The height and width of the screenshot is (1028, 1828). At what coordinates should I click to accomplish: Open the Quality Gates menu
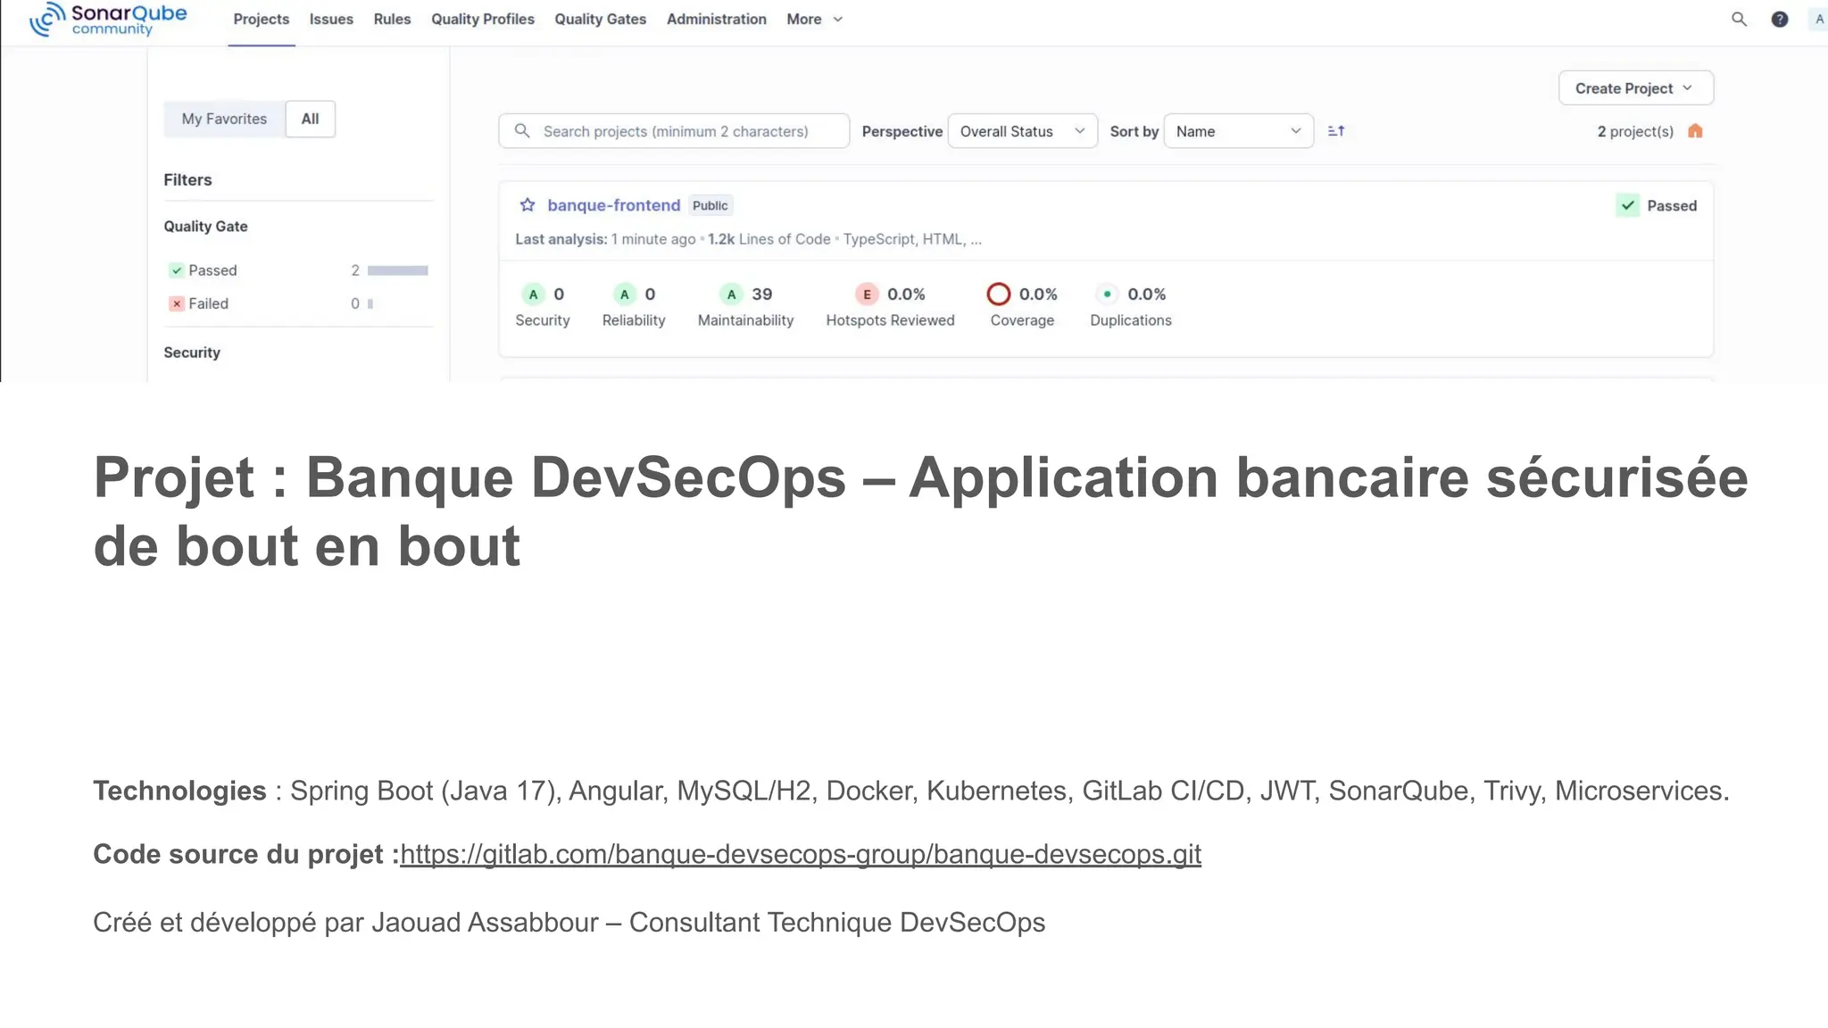600,19
